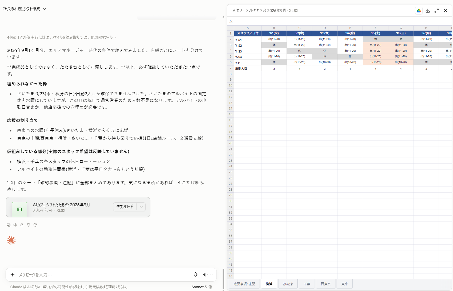Select the 9/5(土) date header cell
This screenshot has width=453, height=291.
tap(375, 33)
